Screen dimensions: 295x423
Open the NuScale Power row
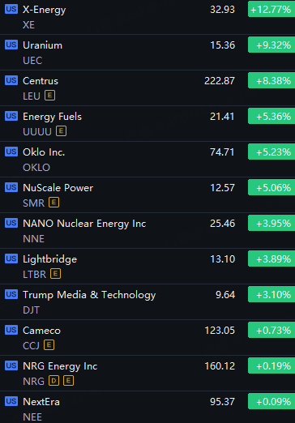147,195
